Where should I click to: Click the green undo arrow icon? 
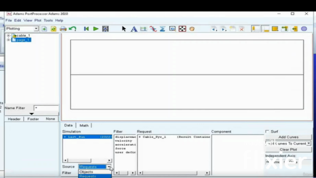pyautogui.click(x=73, y=29)
